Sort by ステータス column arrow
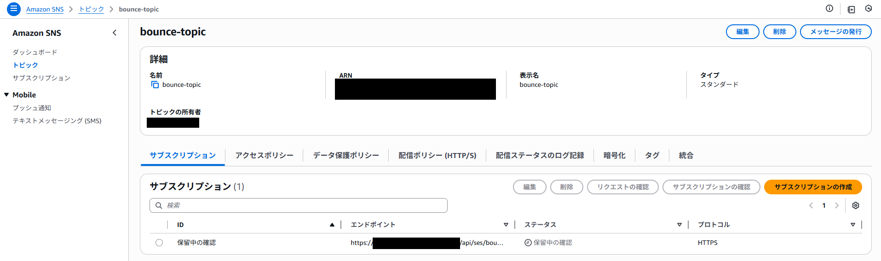 [679, 225]
